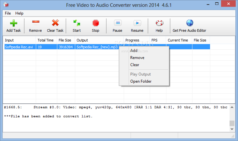Click the Output column header

pos(99,40)
